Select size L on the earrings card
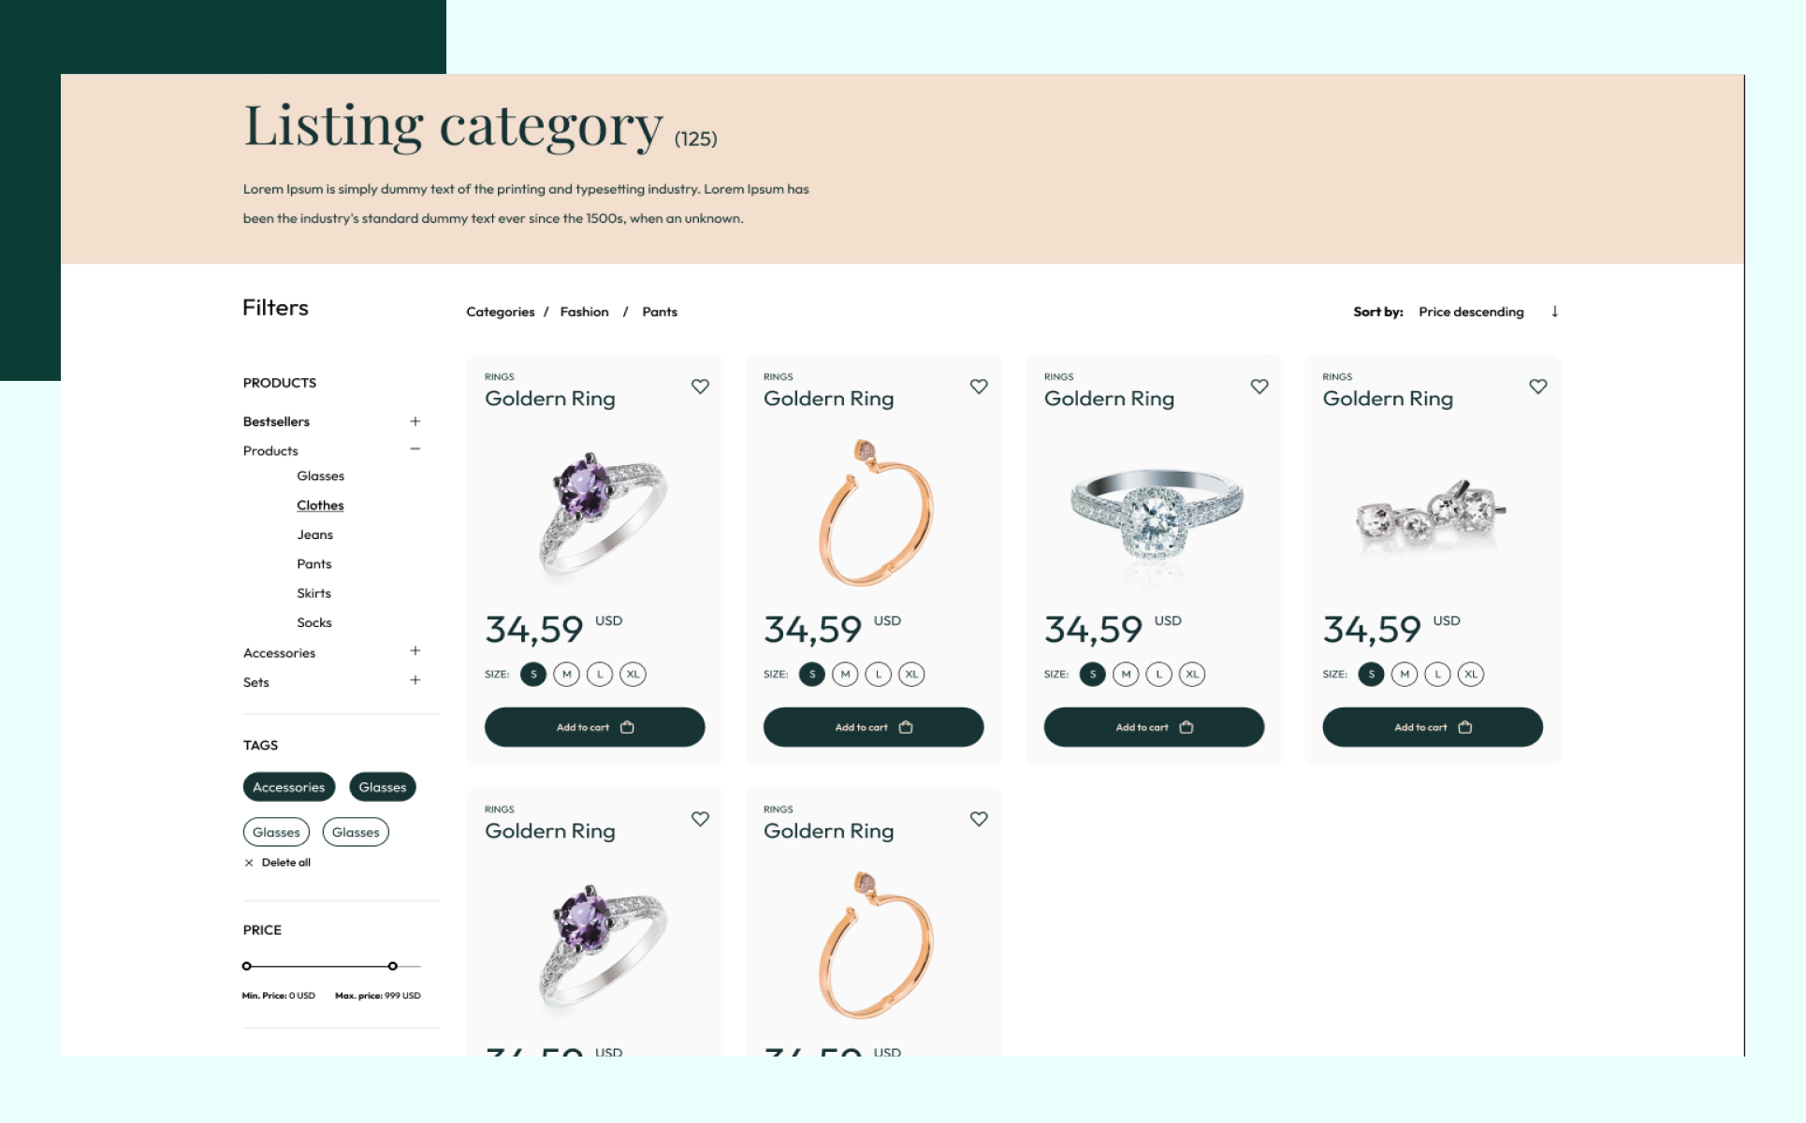Screen dimensions: 1806x1123 1437,674
